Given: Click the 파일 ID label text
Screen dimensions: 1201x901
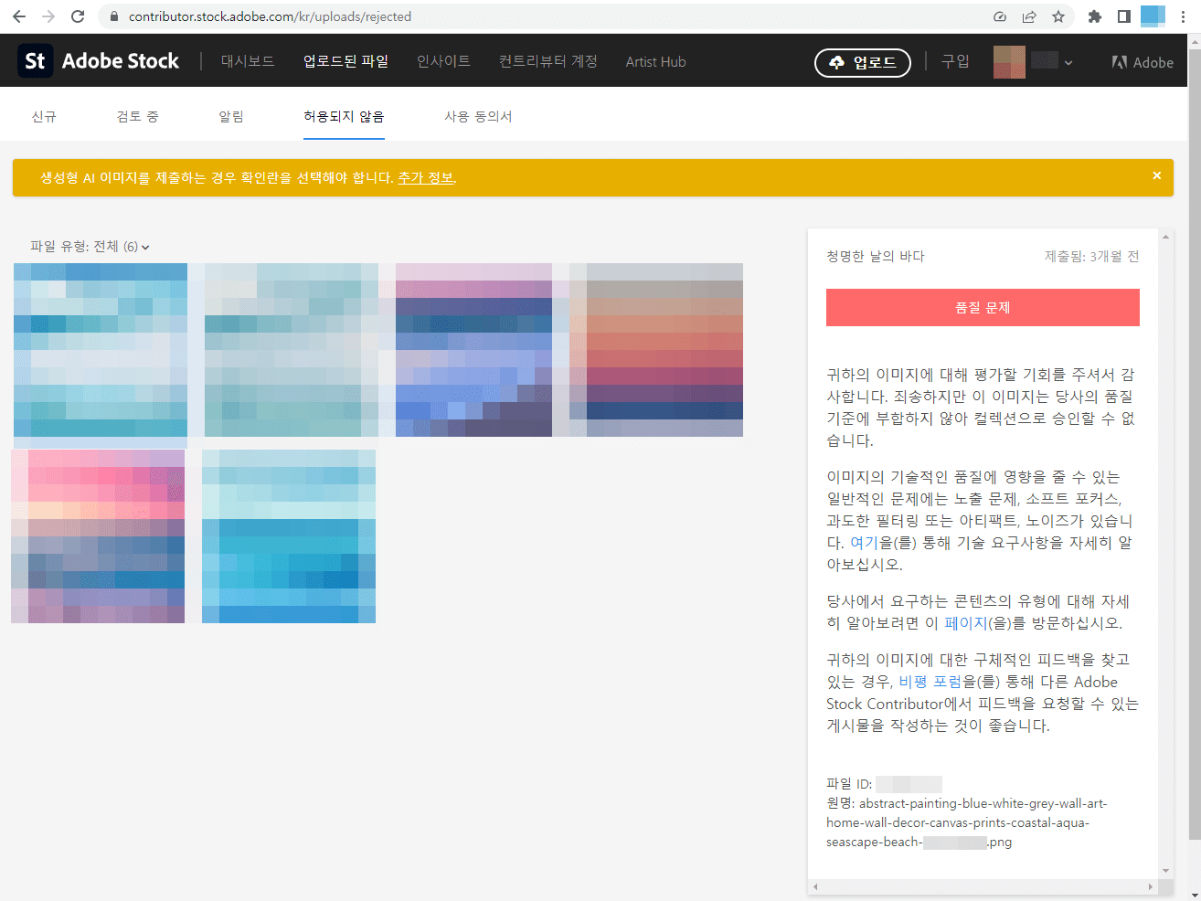Looking at the screenshot, I should pyautogui.click(x=849, y=784).
